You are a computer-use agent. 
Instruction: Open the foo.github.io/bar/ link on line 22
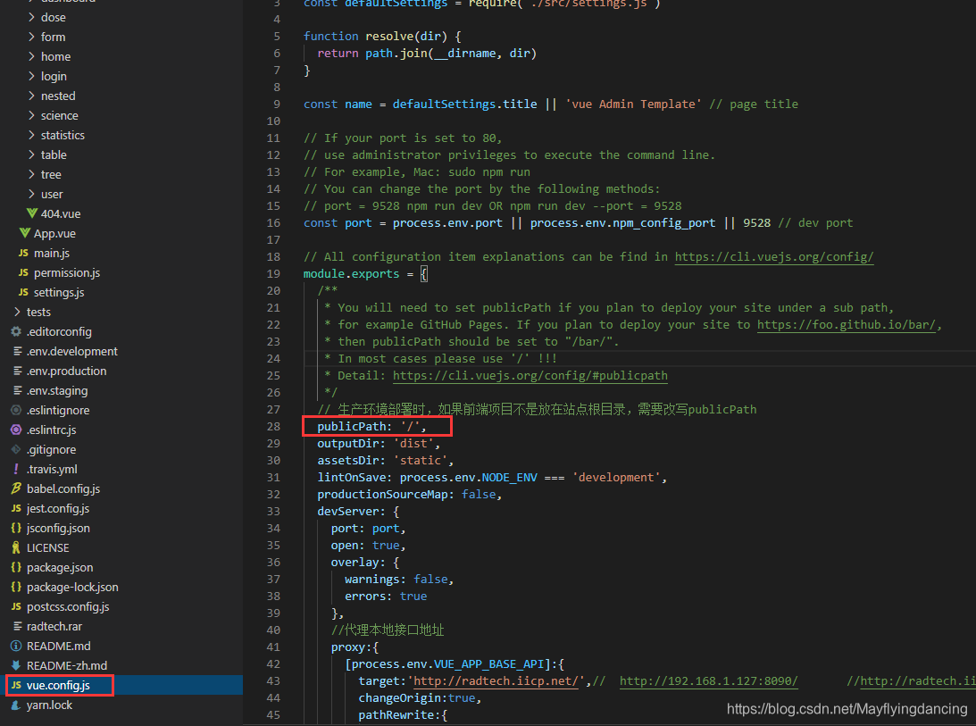click(x=847, y=324)
